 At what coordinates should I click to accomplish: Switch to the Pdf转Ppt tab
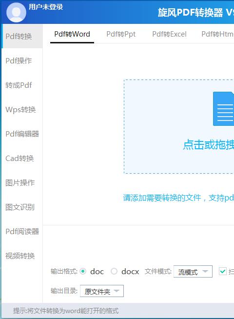[121, 34]
